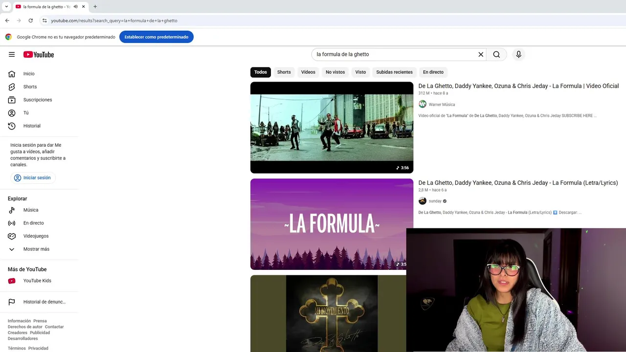The height and width of the screenshot is (352, 626).
Task: Mute the tab via speaker icon
Action: (x=76, y=7)
